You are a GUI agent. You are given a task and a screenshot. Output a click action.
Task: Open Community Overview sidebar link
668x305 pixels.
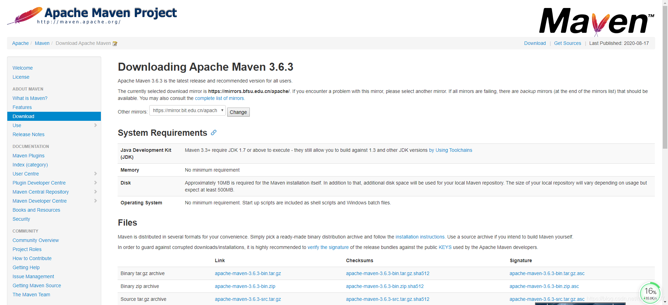pyautogui.click(x=36, y=240)
